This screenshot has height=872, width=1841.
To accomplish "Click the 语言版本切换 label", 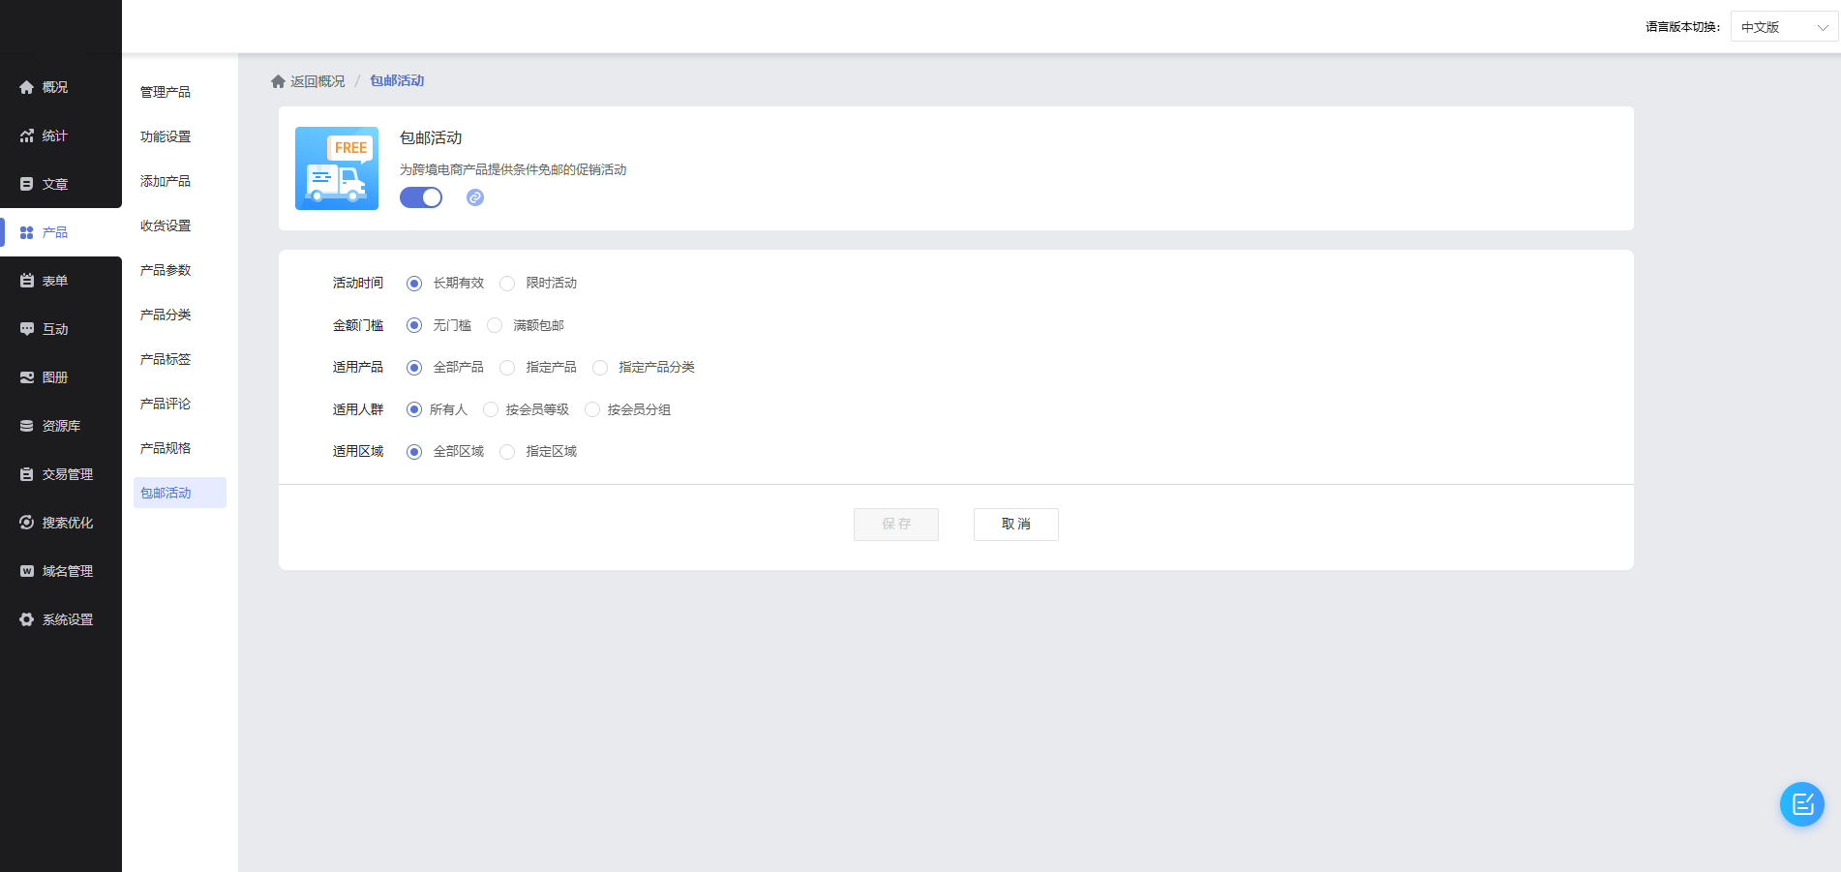I will click(x=1683, y=27).
